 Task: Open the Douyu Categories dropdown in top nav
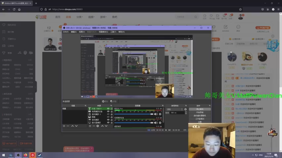pyautogui.click(x=79, y=17)
